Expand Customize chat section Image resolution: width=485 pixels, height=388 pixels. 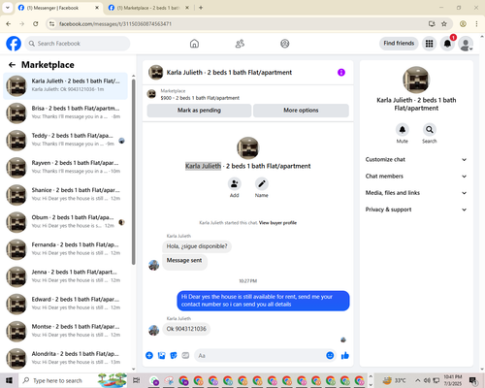pos(416,159)
